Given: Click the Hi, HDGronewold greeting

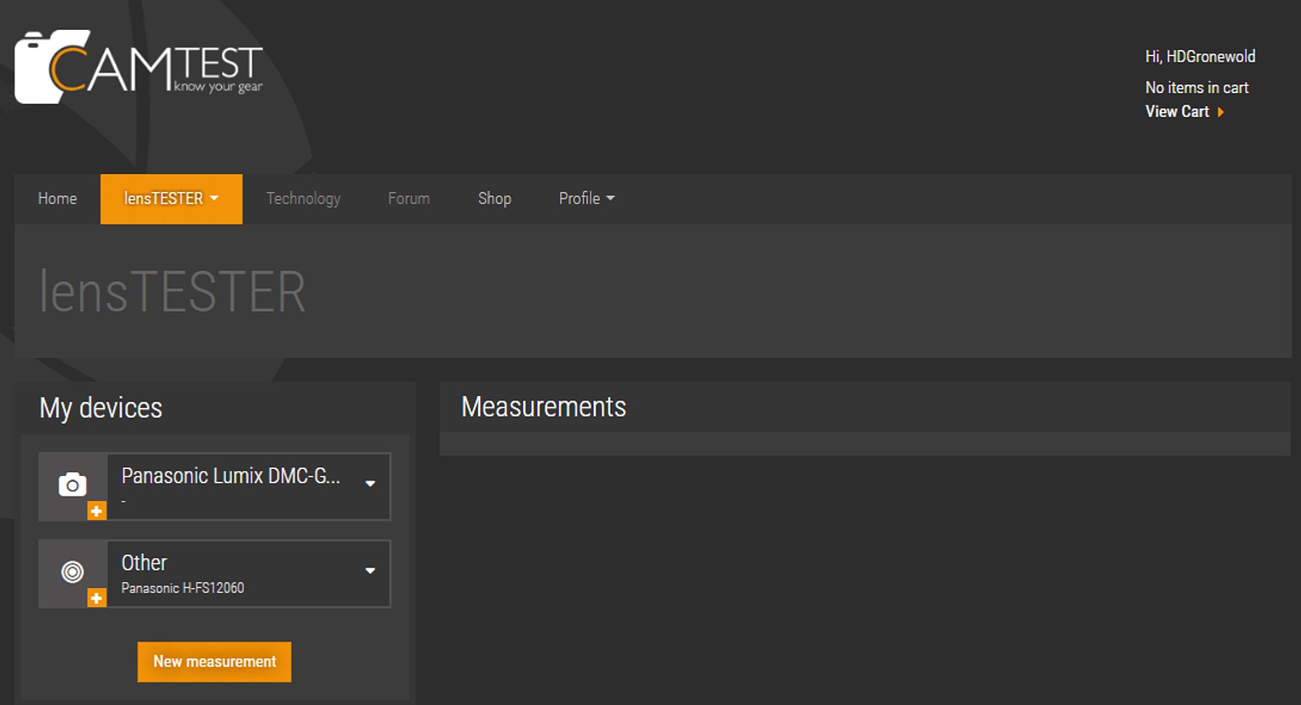Looking at the screenshot, I should click(1200, 57).
